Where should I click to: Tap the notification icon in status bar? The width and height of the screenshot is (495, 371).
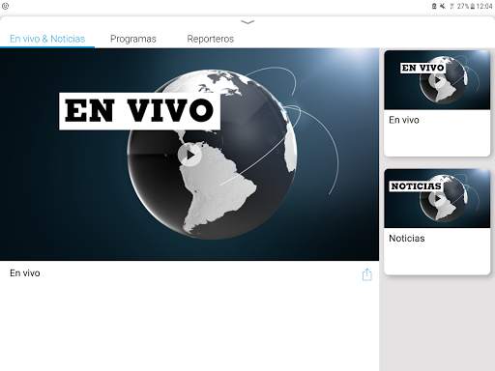pyautogui.click(x=5, y=6)
